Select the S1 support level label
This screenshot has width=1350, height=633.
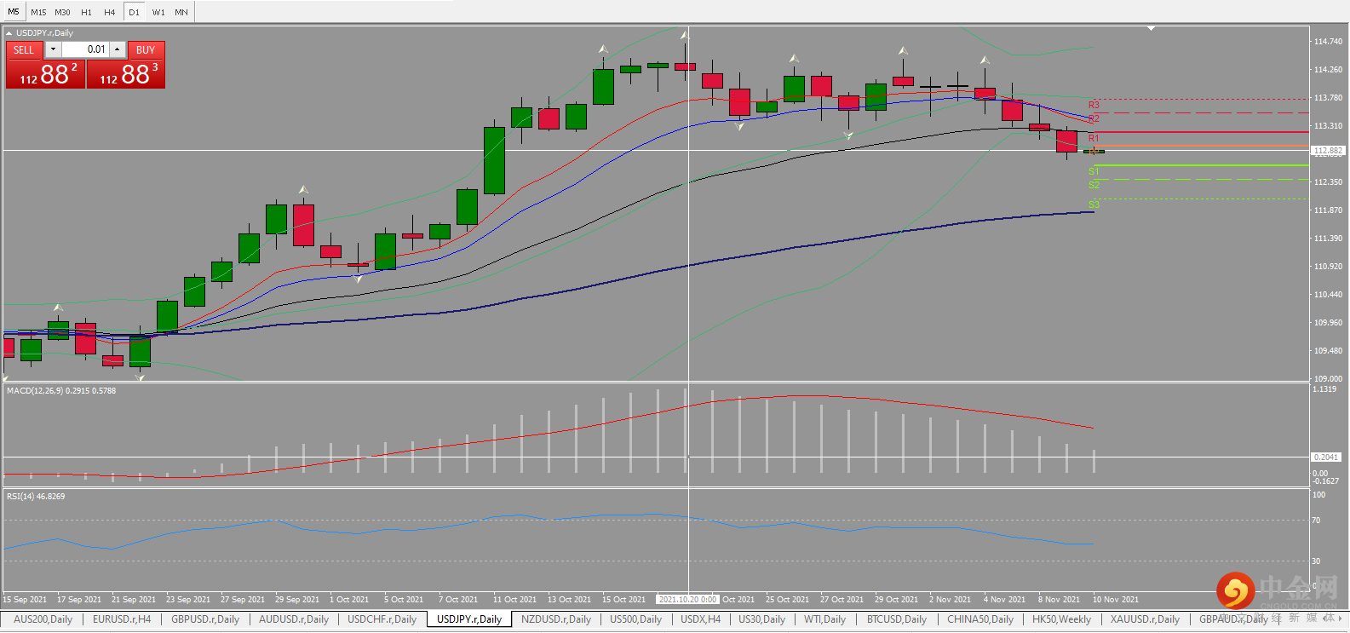1094,171
